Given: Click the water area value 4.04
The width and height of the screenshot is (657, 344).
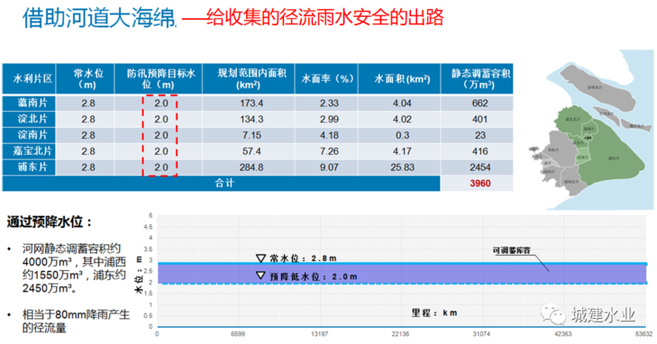Looking at the screenshot, I should tap(402, 104).
